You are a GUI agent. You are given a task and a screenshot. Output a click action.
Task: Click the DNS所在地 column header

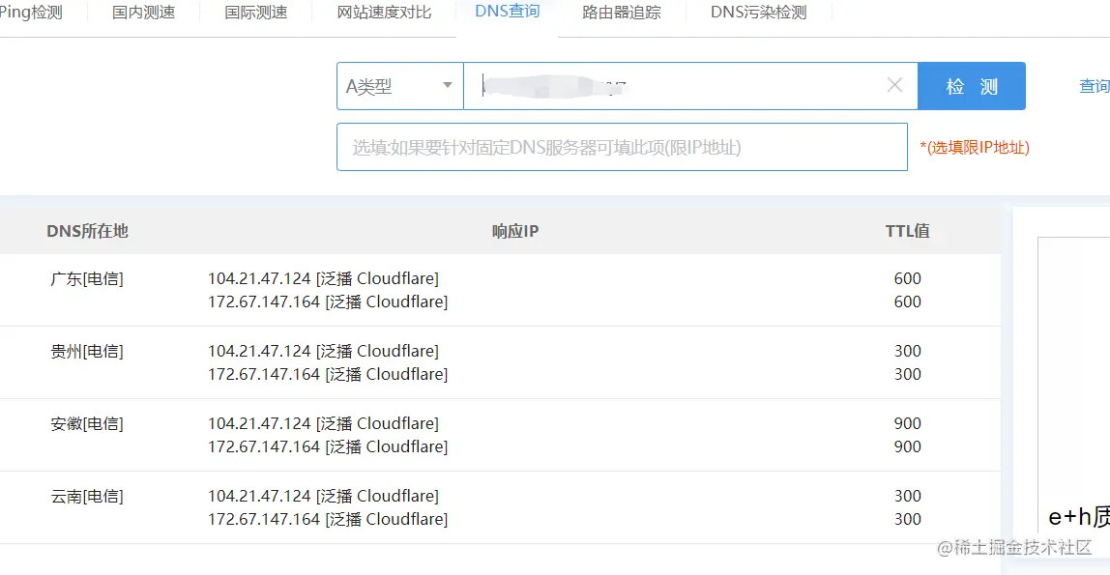pyautogui.click(x=87, y=231)
